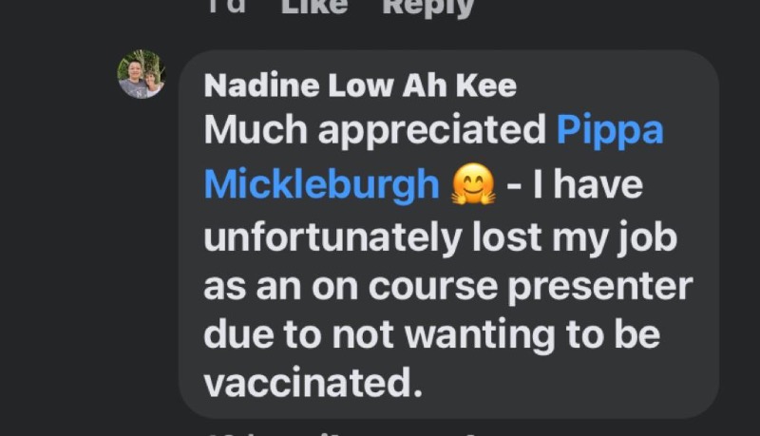This screenshot has height=436, width=760.
Task: Like the comment above Nadine's
Action: point(314,6)
